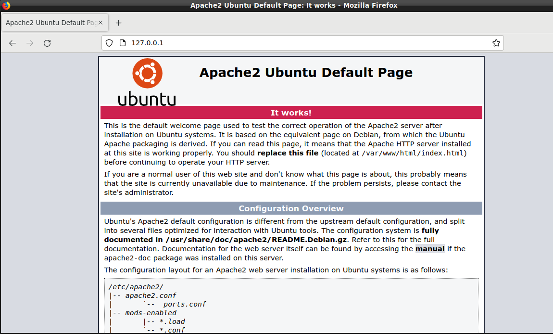Click the It works! red banner
This screenshot has width=553, height=334.
pos(291,112)
